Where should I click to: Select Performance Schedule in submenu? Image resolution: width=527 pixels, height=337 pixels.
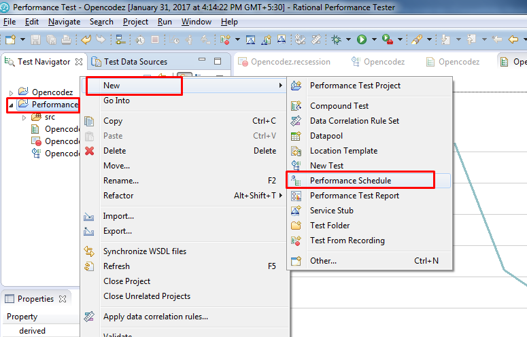[x=369, y=181]
